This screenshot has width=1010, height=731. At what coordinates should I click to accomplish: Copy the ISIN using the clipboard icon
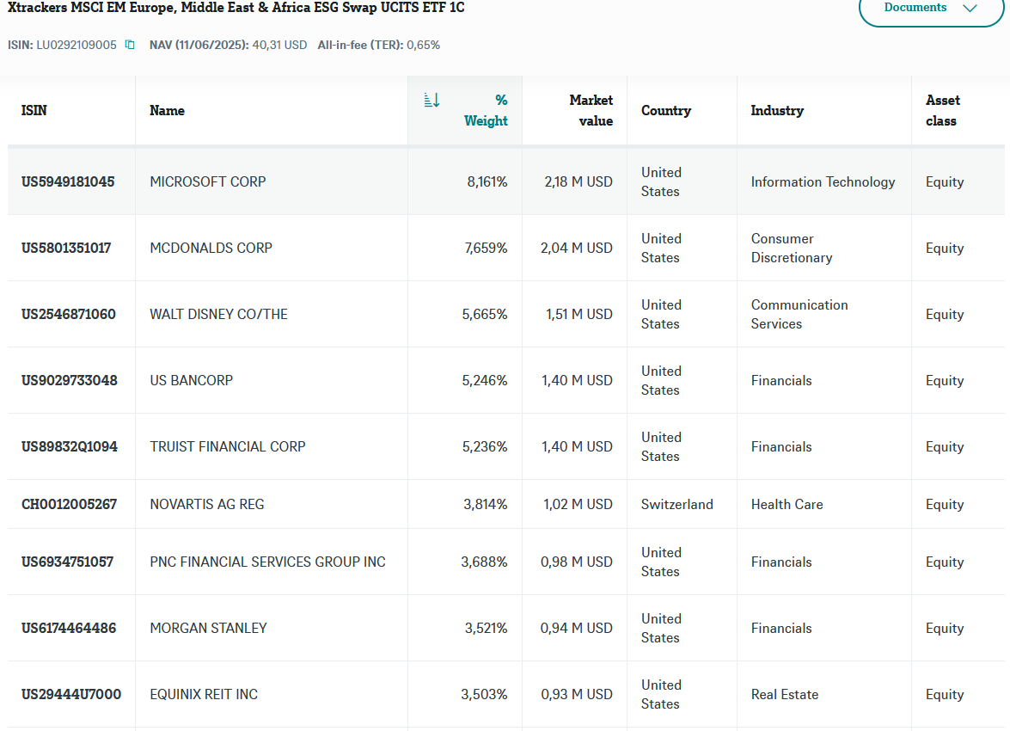[130, 45]
